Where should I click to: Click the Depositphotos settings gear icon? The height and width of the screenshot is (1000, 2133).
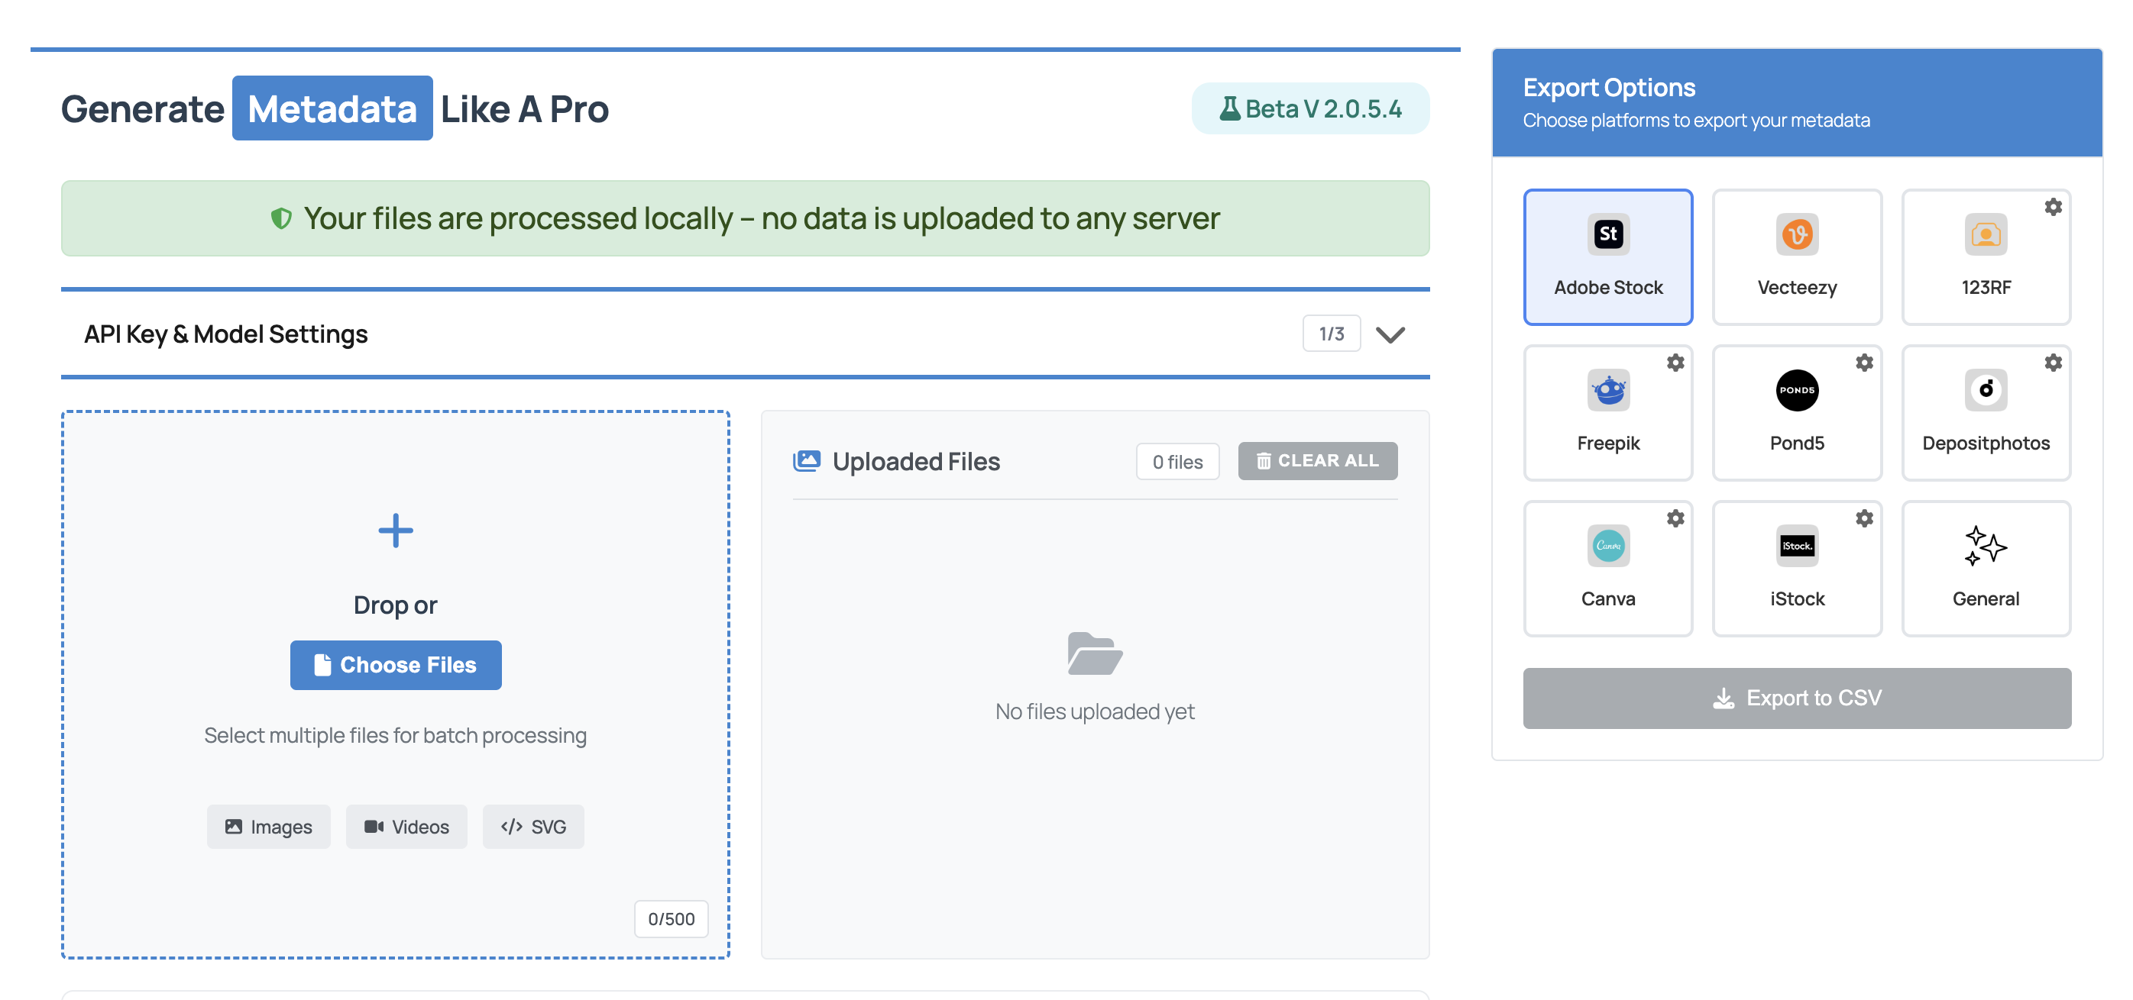pyautogui.click(x=2053, y=363)
